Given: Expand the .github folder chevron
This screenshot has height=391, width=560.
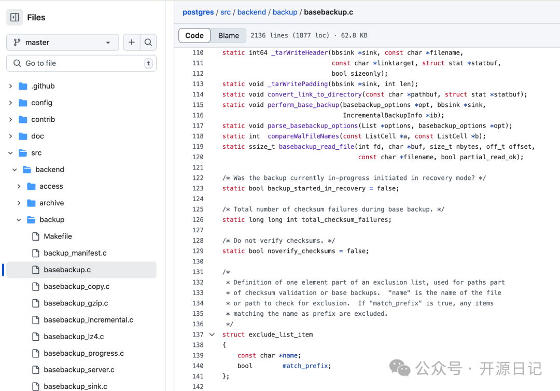Looking at the screenshot, I should tap(11, 86).
